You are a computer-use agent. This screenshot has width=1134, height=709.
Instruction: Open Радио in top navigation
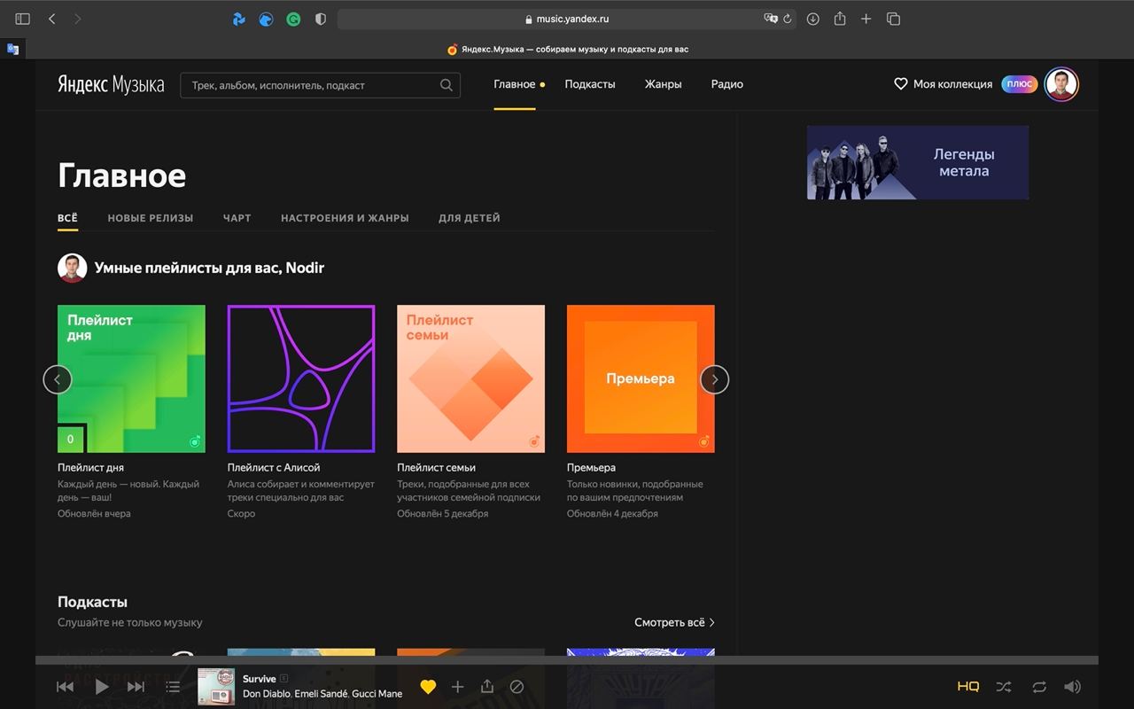click(x=726, y=84)
